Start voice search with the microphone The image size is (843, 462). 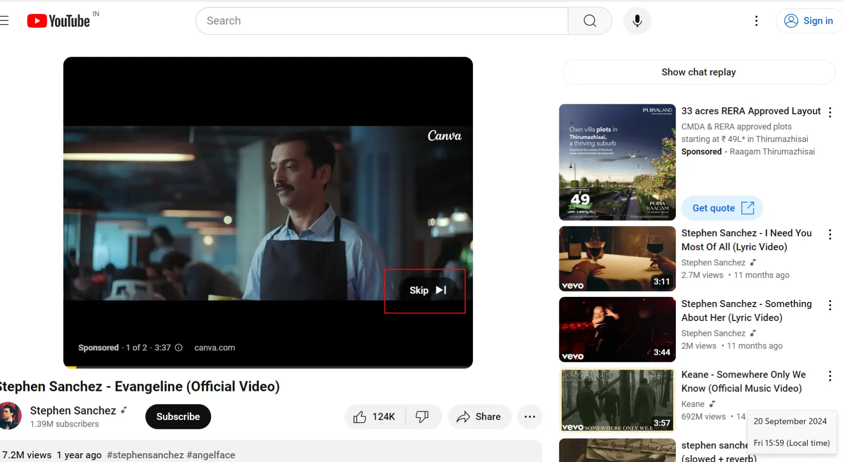point(637,21)
